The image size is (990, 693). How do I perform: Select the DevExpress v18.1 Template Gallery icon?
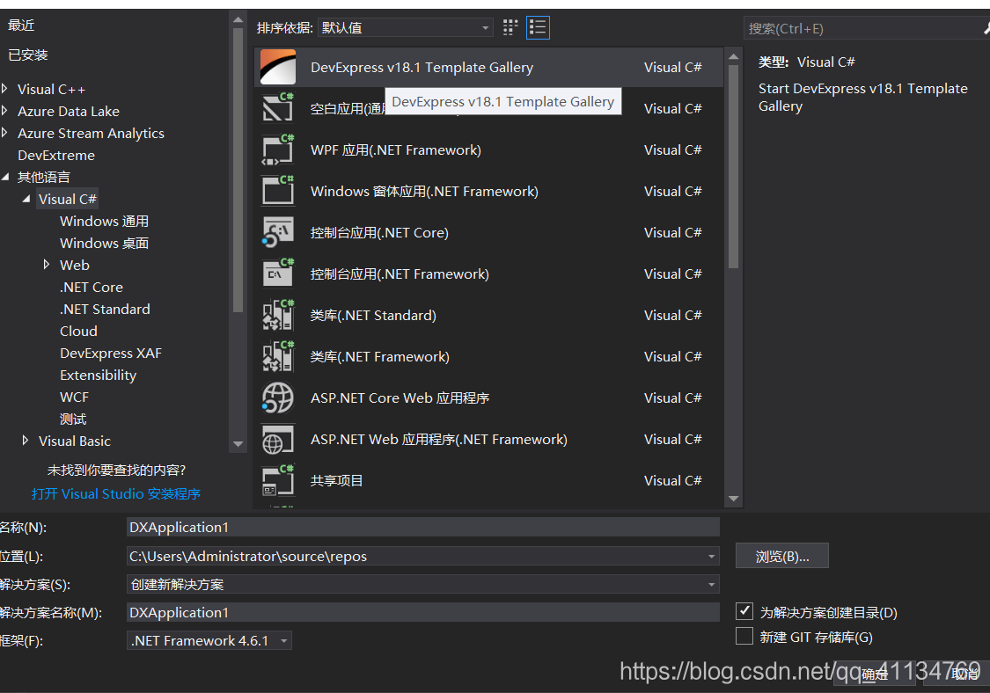(x=278, y=67)
